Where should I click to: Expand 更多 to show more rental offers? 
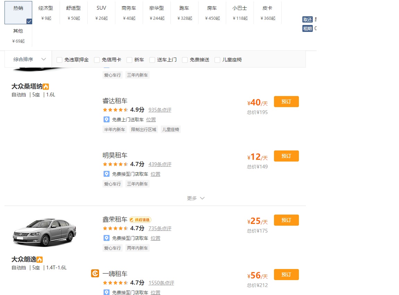pyautogui.click(x=196, y=198)
